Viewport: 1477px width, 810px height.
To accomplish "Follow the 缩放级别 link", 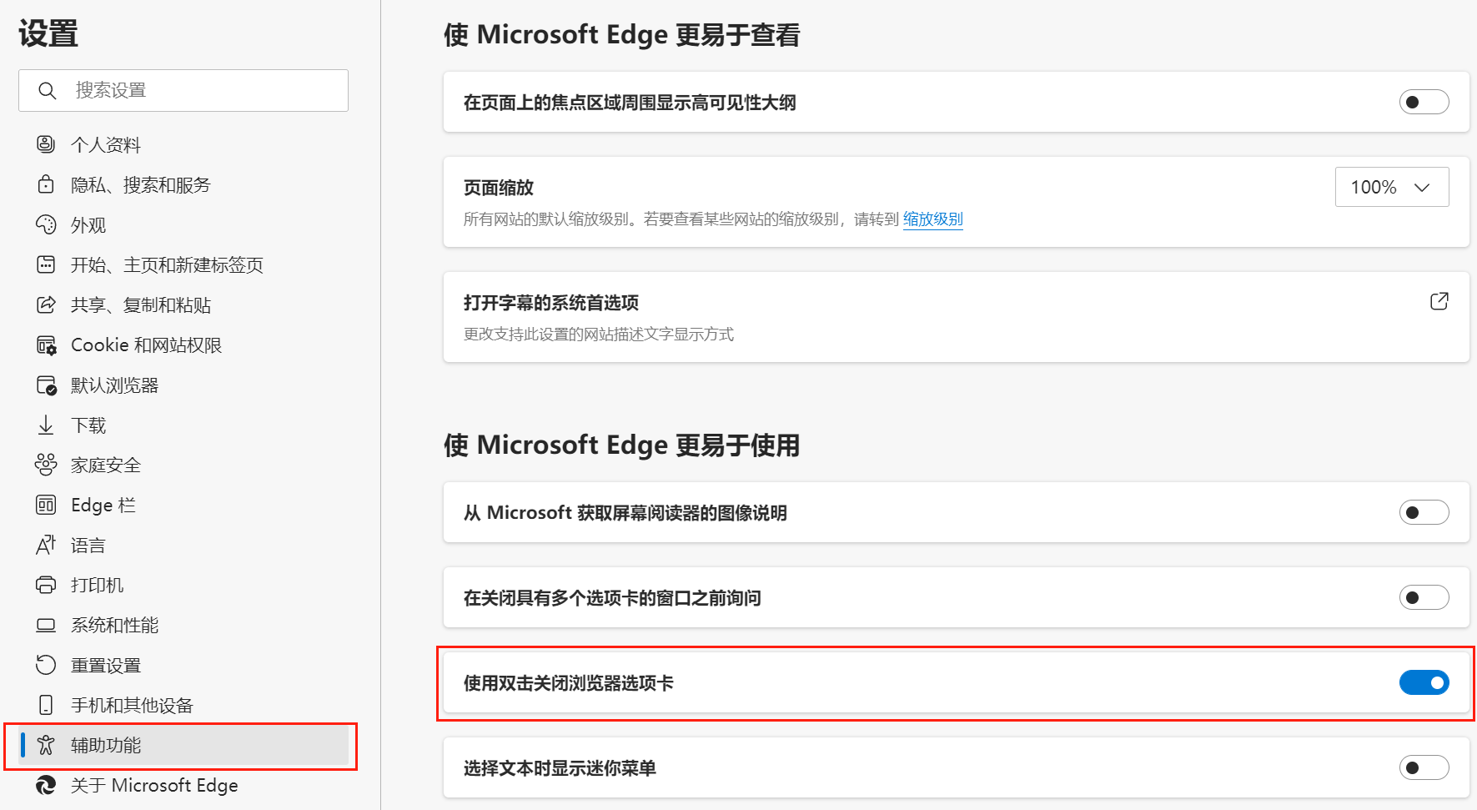I will (x=932, y=219).
